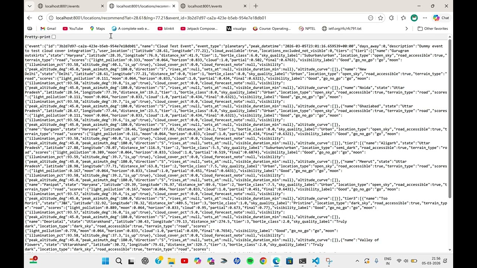Viewport: 477px width, 268px height.
Task: Open ENG IN language switcher
Action: coord(388,261)
